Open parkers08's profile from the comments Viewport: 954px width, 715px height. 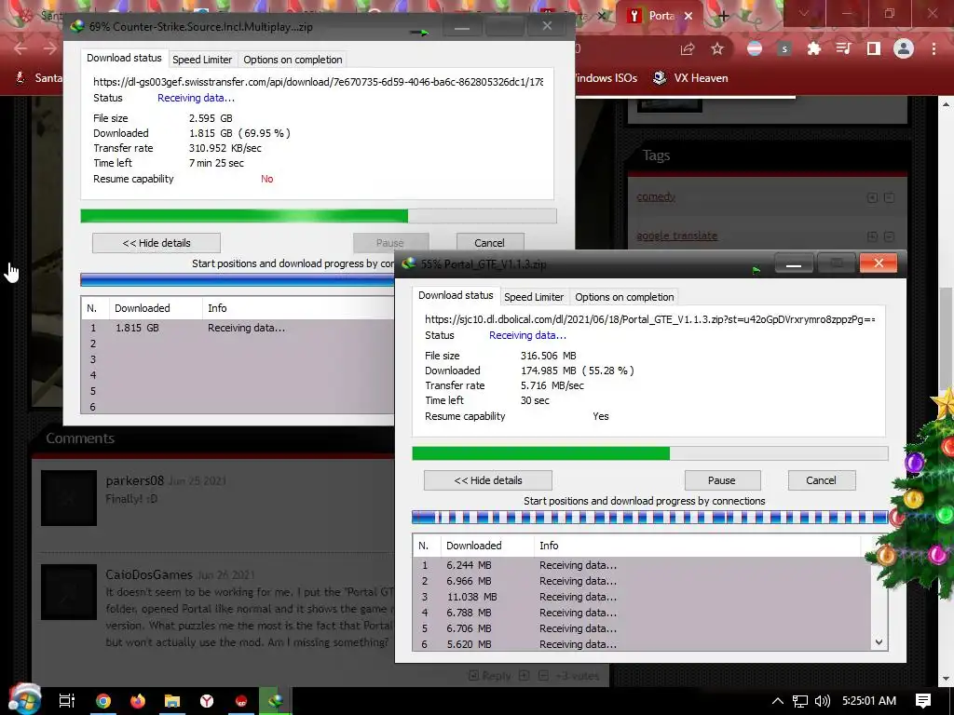(134, 480)
